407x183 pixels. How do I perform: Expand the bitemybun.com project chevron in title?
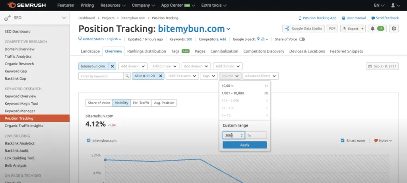[x=228, y=29]
